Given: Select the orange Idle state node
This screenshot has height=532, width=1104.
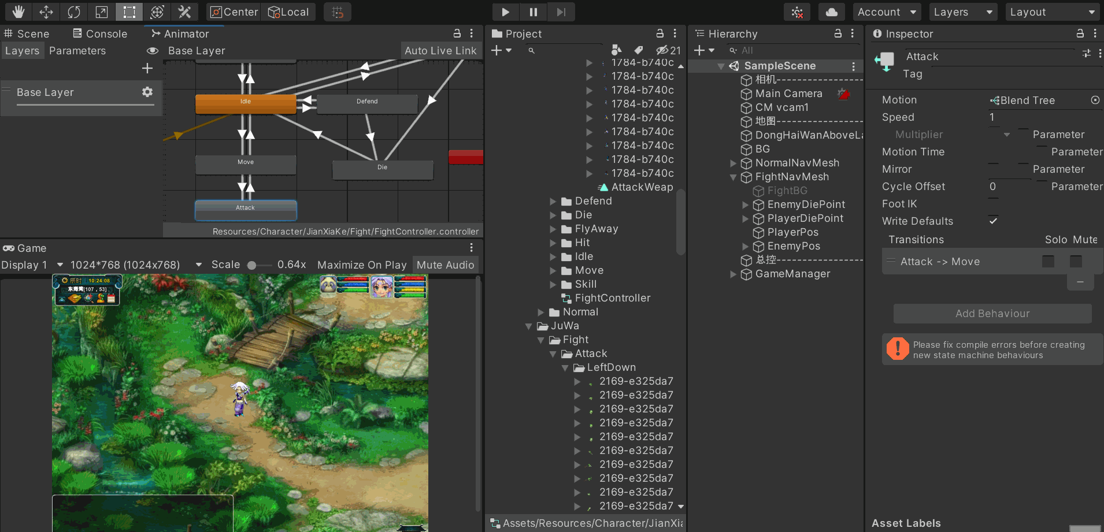Looking at the screenshot, I should (x=246, y=104).
